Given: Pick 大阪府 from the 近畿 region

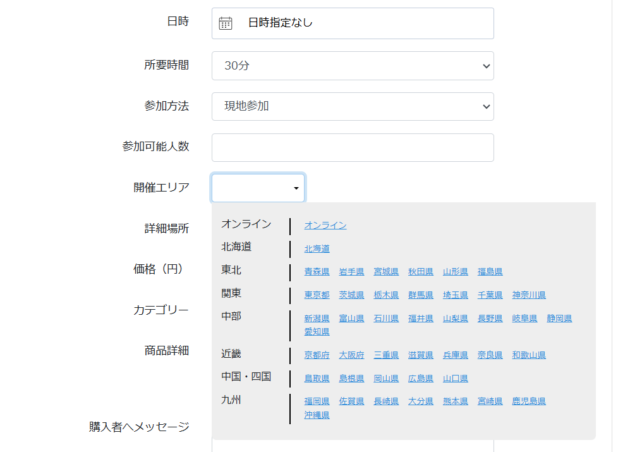Looking at the screenshot, I should coord(351,355).
